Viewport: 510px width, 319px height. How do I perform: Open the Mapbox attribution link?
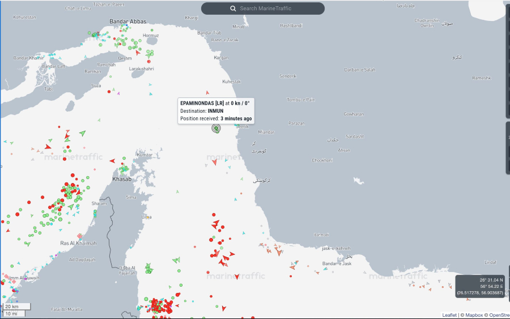coord(473,314)
